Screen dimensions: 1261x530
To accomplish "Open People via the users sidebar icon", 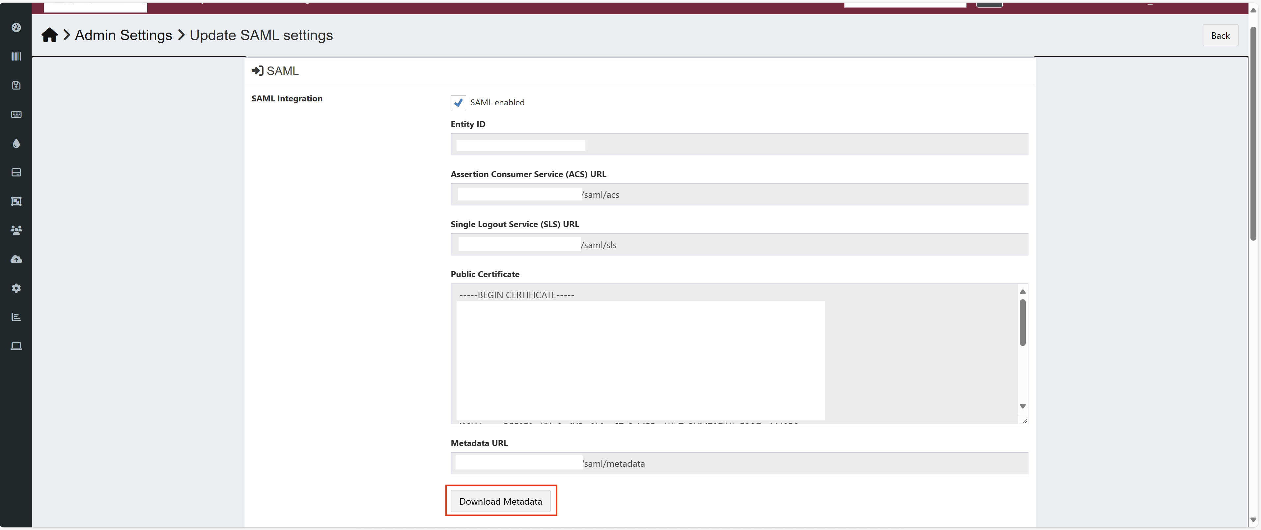I will coord(16,230).
